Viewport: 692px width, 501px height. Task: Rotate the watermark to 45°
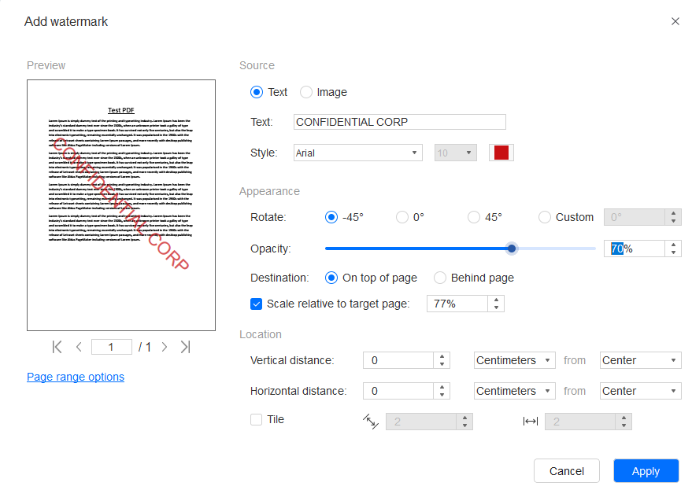[x=473, y=217]
